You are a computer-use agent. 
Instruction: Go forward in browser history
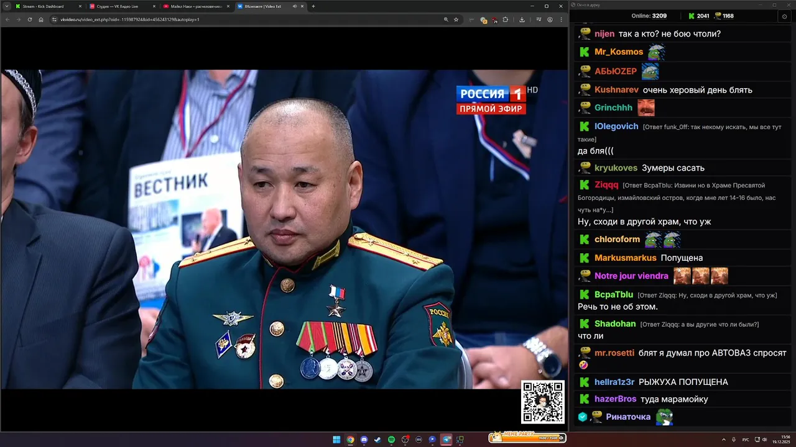19,19
